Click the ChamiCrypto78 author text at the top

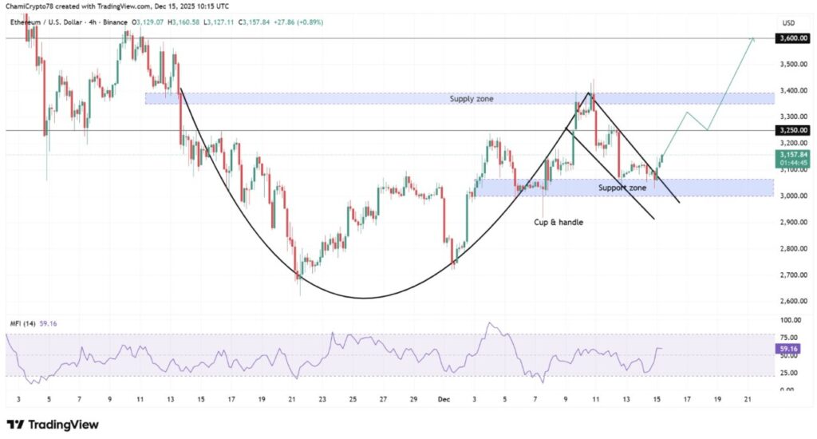(x=32, y=6)
